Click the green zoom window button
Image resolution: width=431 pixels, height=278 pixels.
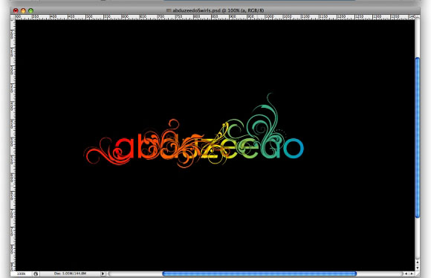(x=30, y=10)
